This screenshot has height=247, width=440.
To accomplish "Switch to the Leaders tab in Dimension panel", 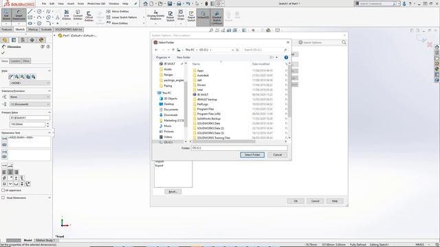I will (15, 61).
